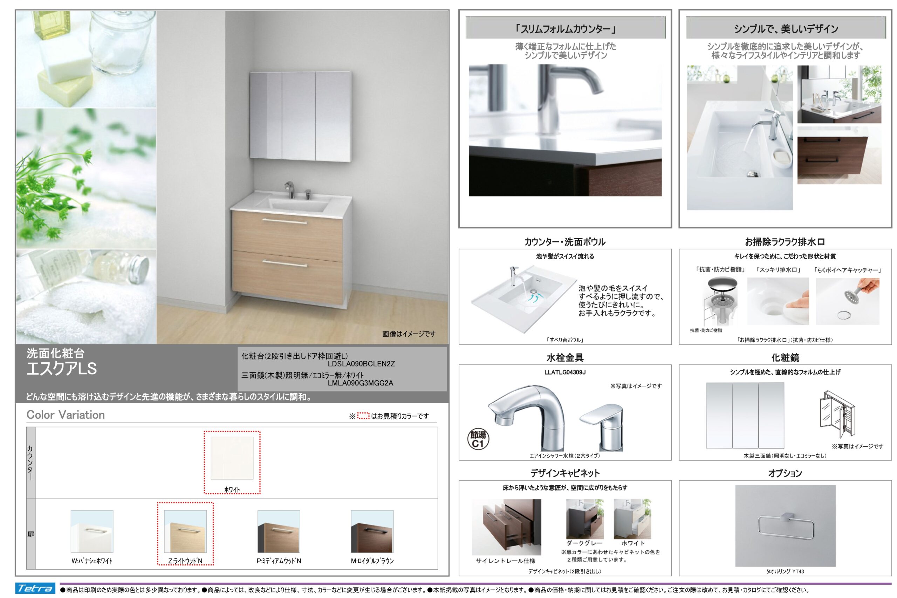Image resolution: width=897 pixels, height=598 pixels.
Task: Click the slim counter edge close-up photo
Action: (565, 130)
